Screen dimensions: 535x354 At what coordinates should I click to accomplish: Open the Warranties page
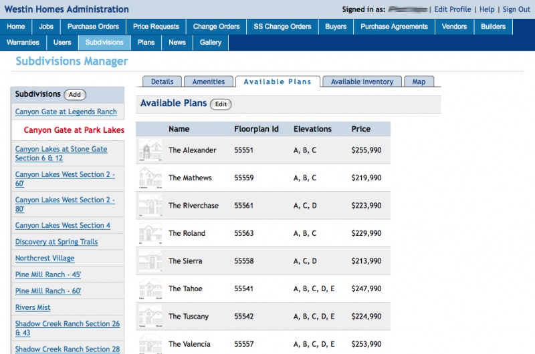point(23,43)
